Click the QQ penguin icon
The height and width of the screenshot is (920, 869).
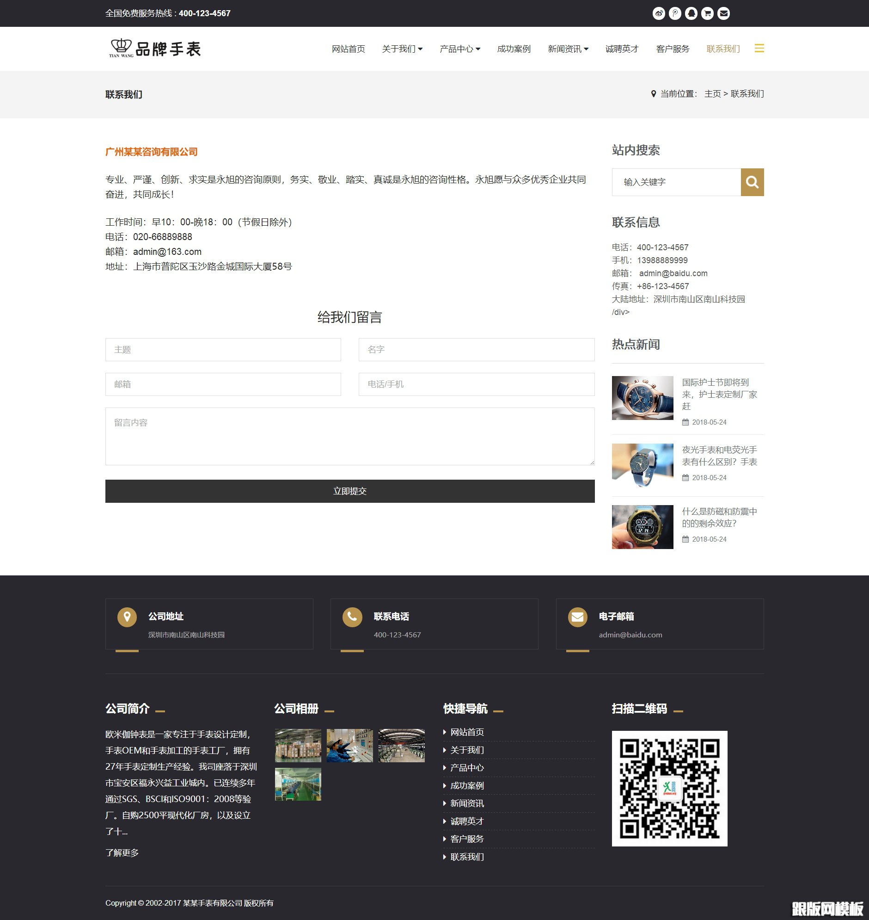pos(691,13)
